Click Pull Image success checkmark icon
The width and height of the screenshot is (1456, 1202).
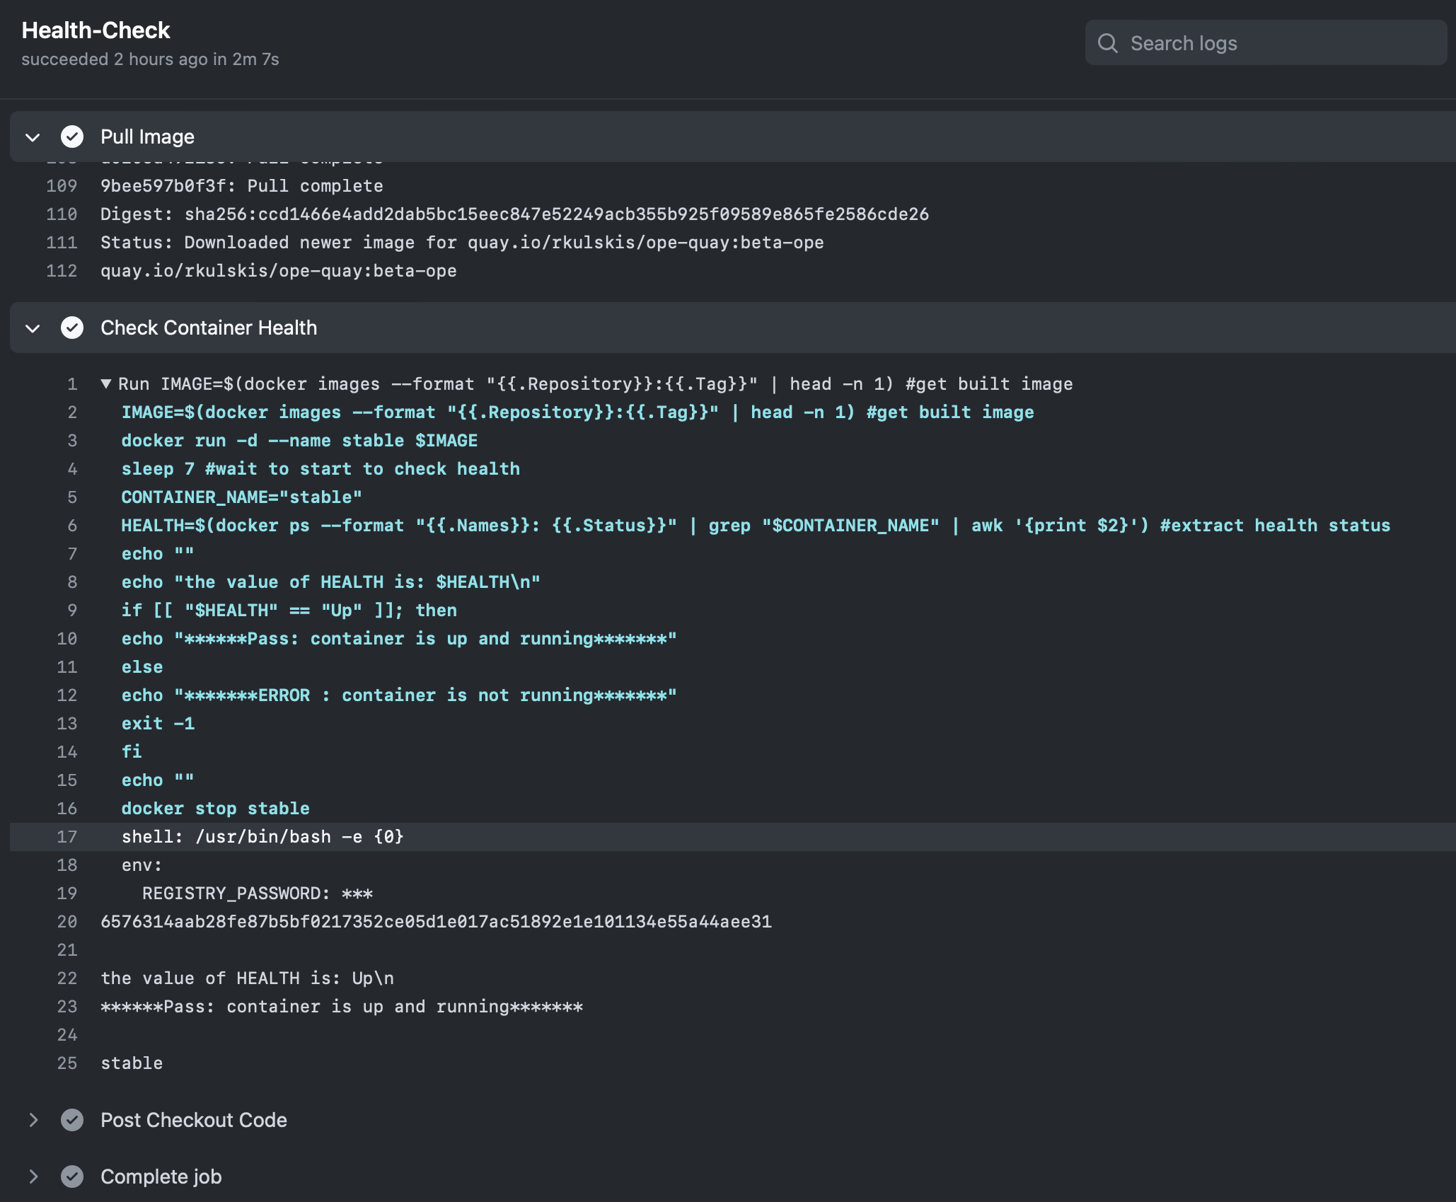point(72,137)
